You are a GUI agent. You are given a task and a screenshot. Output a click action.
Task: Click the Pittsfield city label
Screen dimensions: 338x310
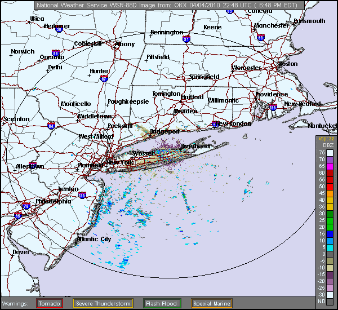click(x=158, y=57)
